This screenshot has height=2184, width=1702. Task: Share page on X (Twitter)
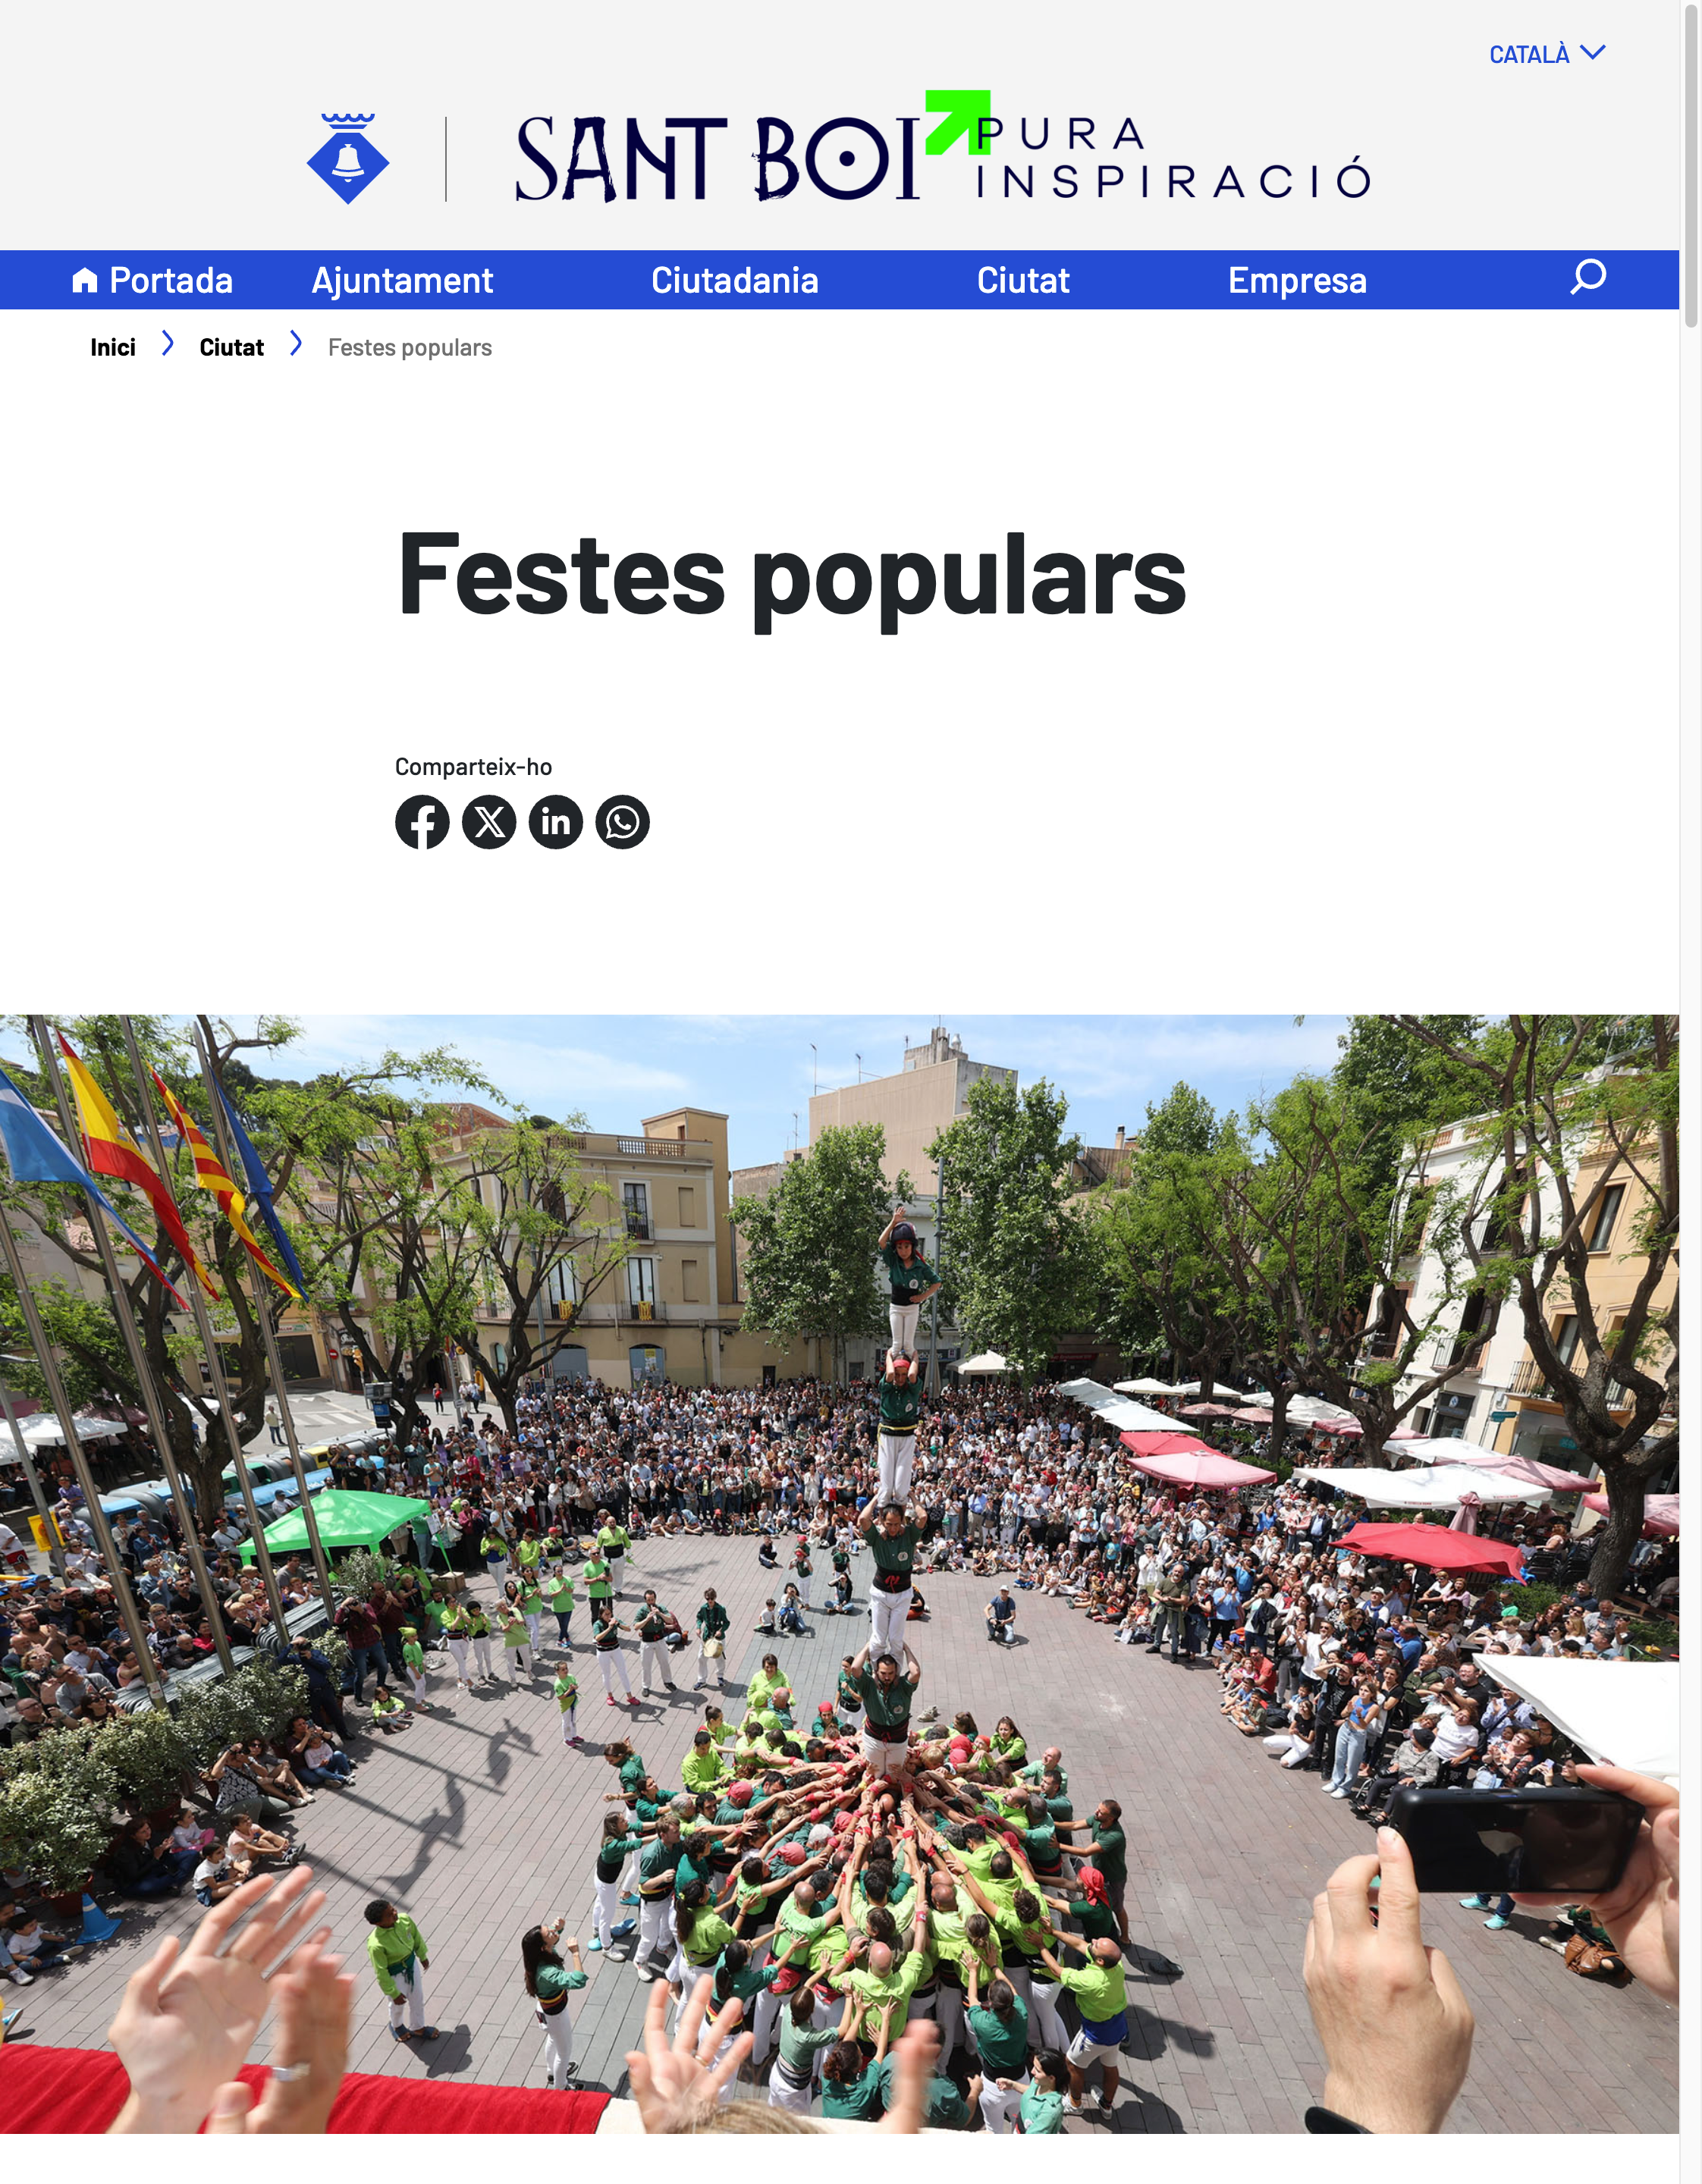[x=489, y=822]
